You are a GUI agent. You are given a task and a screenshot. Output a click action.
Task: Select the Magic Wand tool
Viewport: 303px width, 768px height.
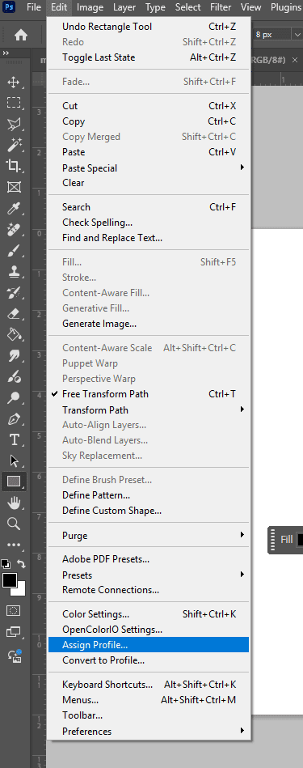[14, 145]
